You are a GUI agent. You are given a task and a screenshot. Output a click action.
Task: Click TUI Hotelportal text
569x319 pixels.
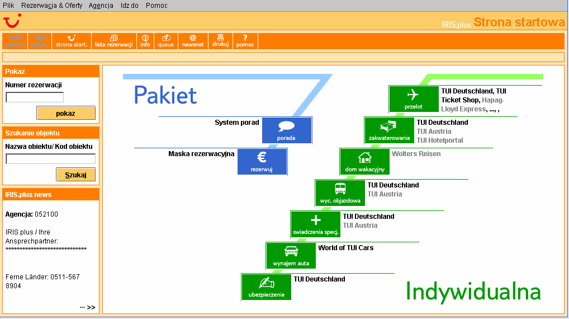[x=440, y=140]
